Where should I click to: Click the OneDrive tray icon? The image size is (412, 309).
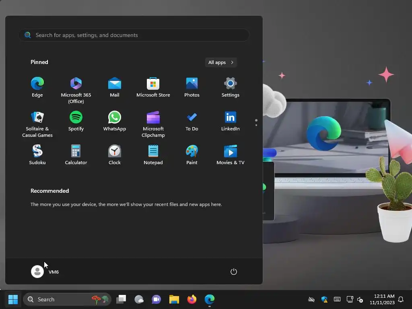point(311,299)
